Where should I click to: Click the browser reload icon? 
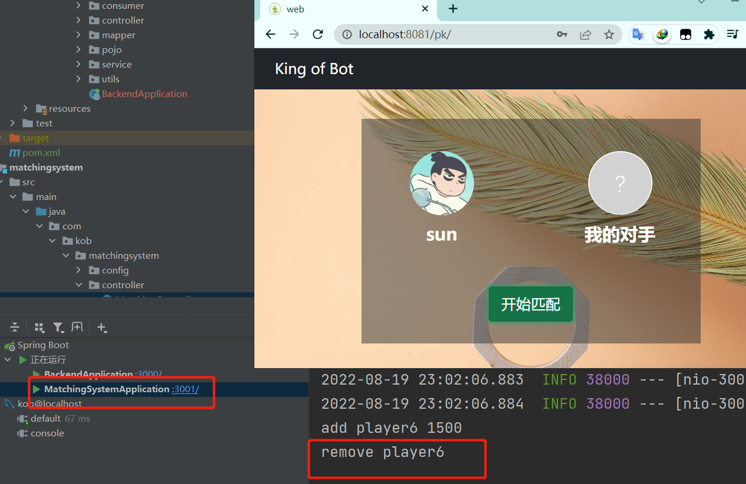pyautogui.click(x=318, y=34)
